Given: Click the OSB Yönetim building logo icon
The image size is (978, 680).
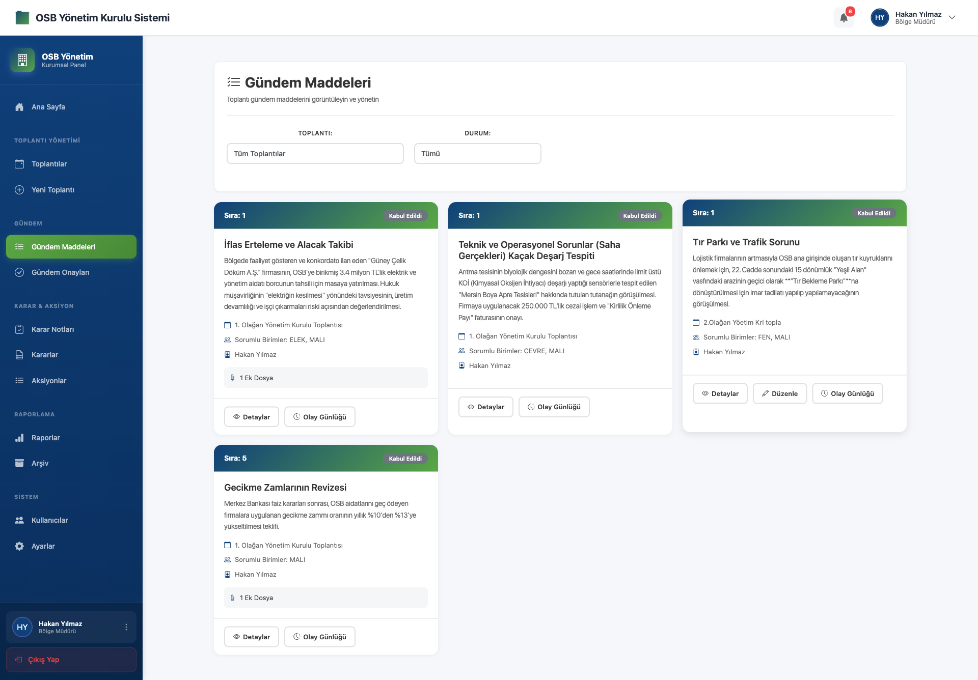Looking at the screenshot, I should (x=22, y=60).
